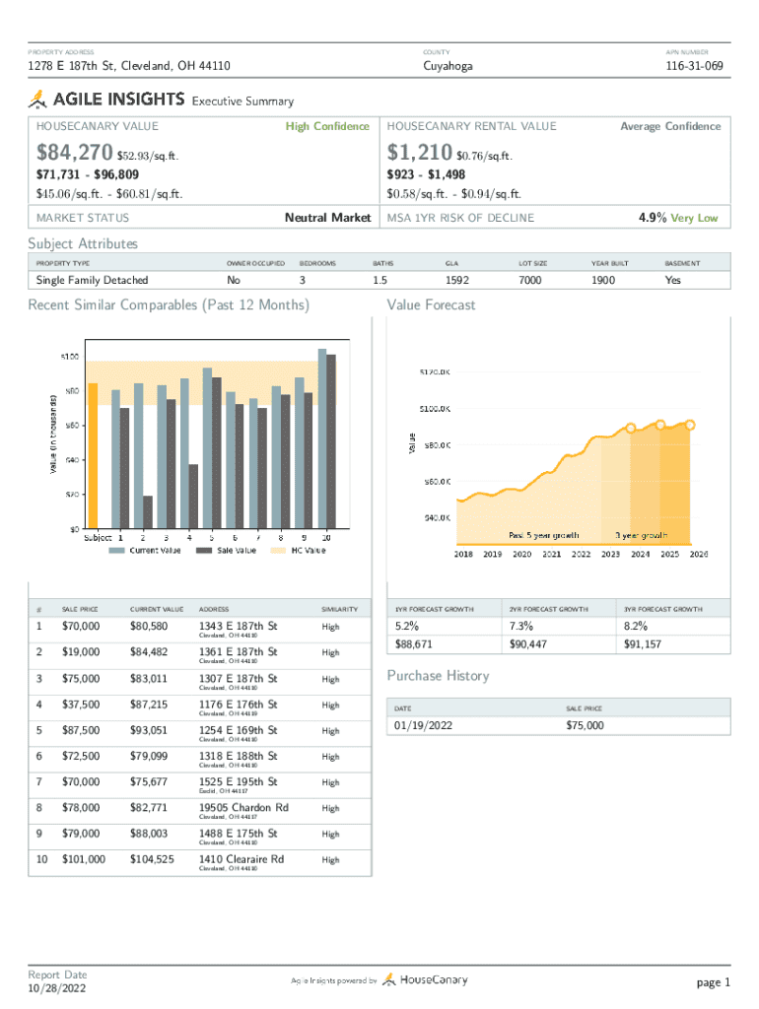Screen dimensions: 759x1009
Task: Click the orange Subject bar in the chart
Action: [93, 455]
